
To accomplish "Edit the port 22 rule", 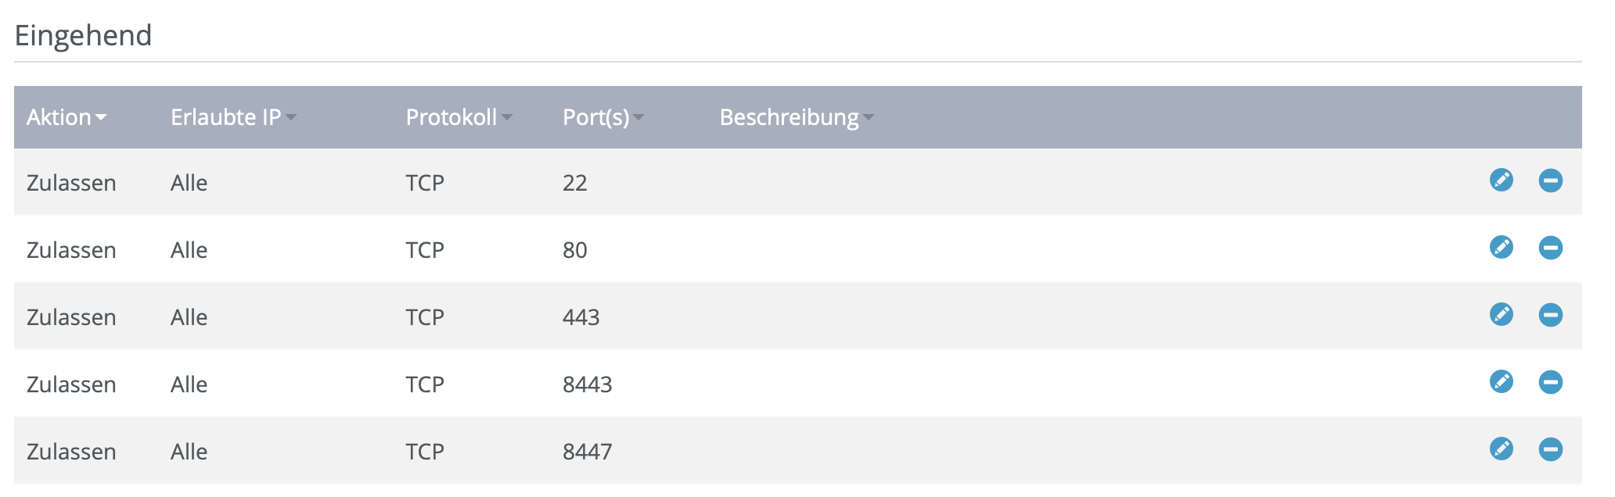I will (1501, 181).
